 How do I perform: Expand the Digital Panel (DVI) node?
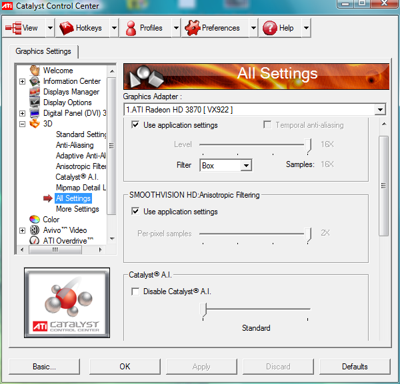[23, 113]
